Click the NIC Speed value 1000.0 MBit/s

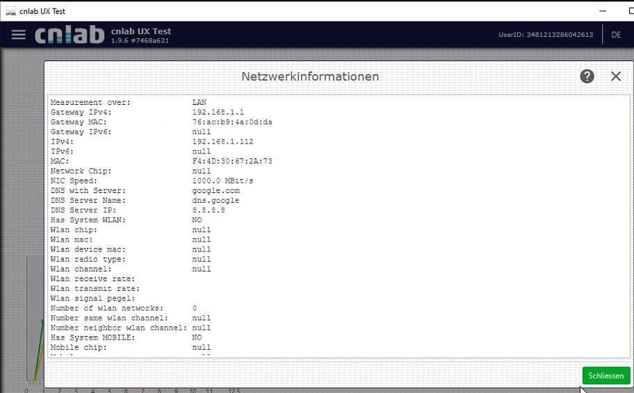point(222,181)
